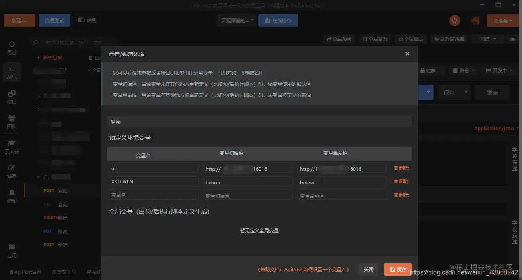
Task: Open the 云大使 sidebar icon
Action: coord(12,147)
